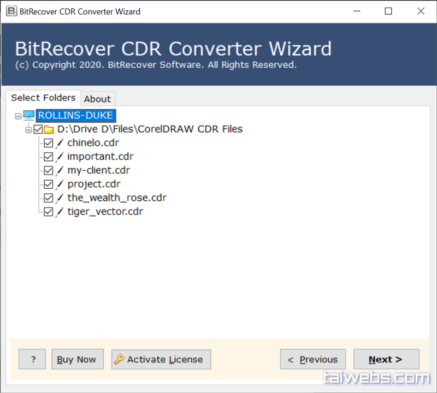The height and width of the screenshot is (393, 437).
Task: Deselect the the_wealth_rose.cdr checkbox
Action: [x=49, y=198]
